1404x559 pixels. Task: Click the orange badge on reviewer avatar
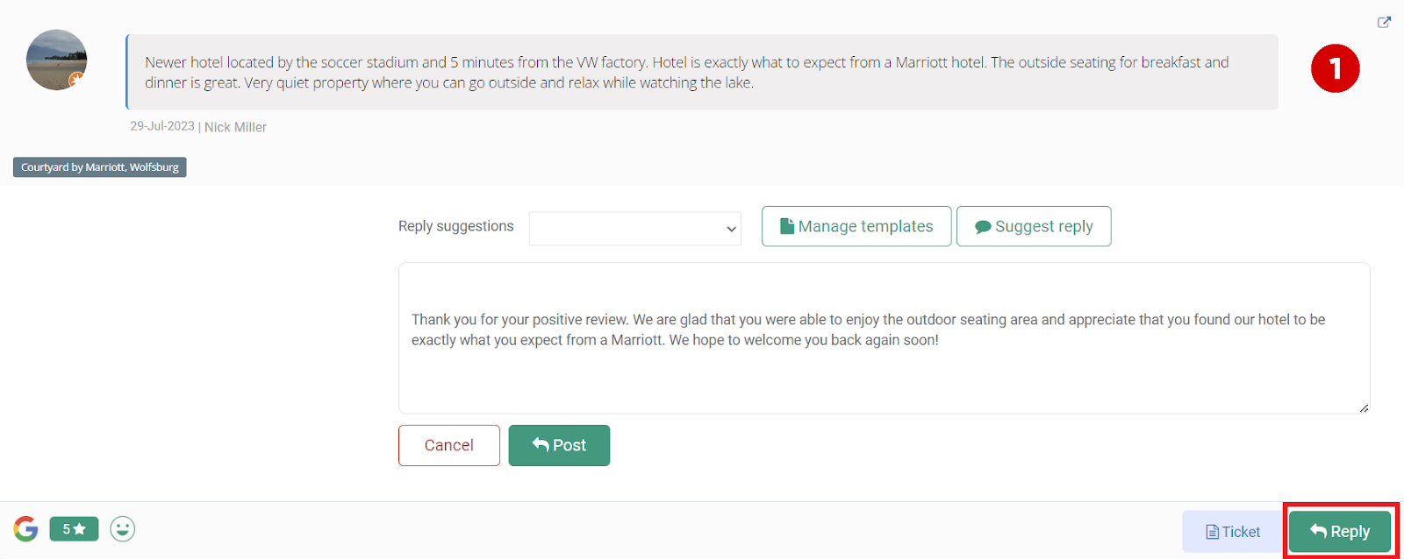[x=77, y=80]
